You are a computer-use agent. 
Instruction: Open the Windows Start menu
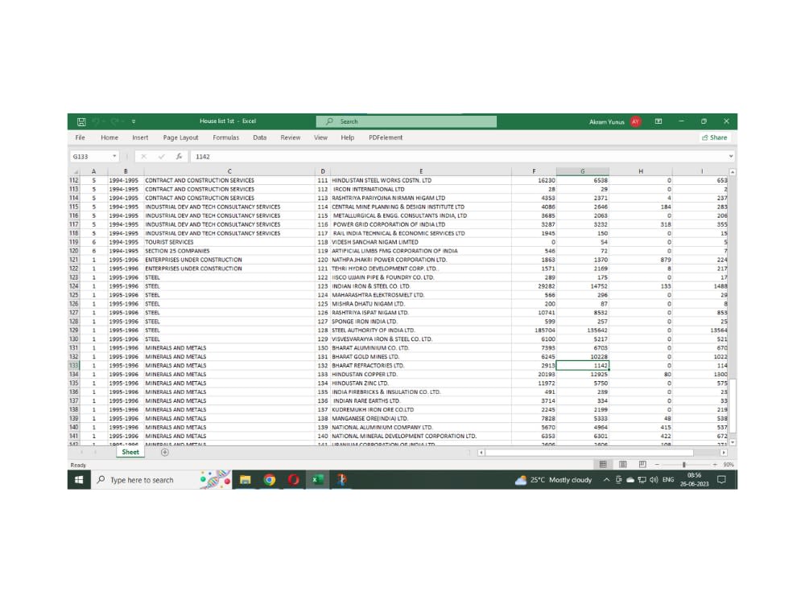tap(79, 480)
